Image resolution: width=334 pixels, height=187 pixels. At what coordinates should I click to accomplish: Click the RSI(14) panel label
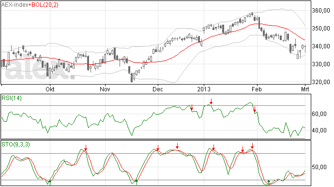(x=12, y=98)
